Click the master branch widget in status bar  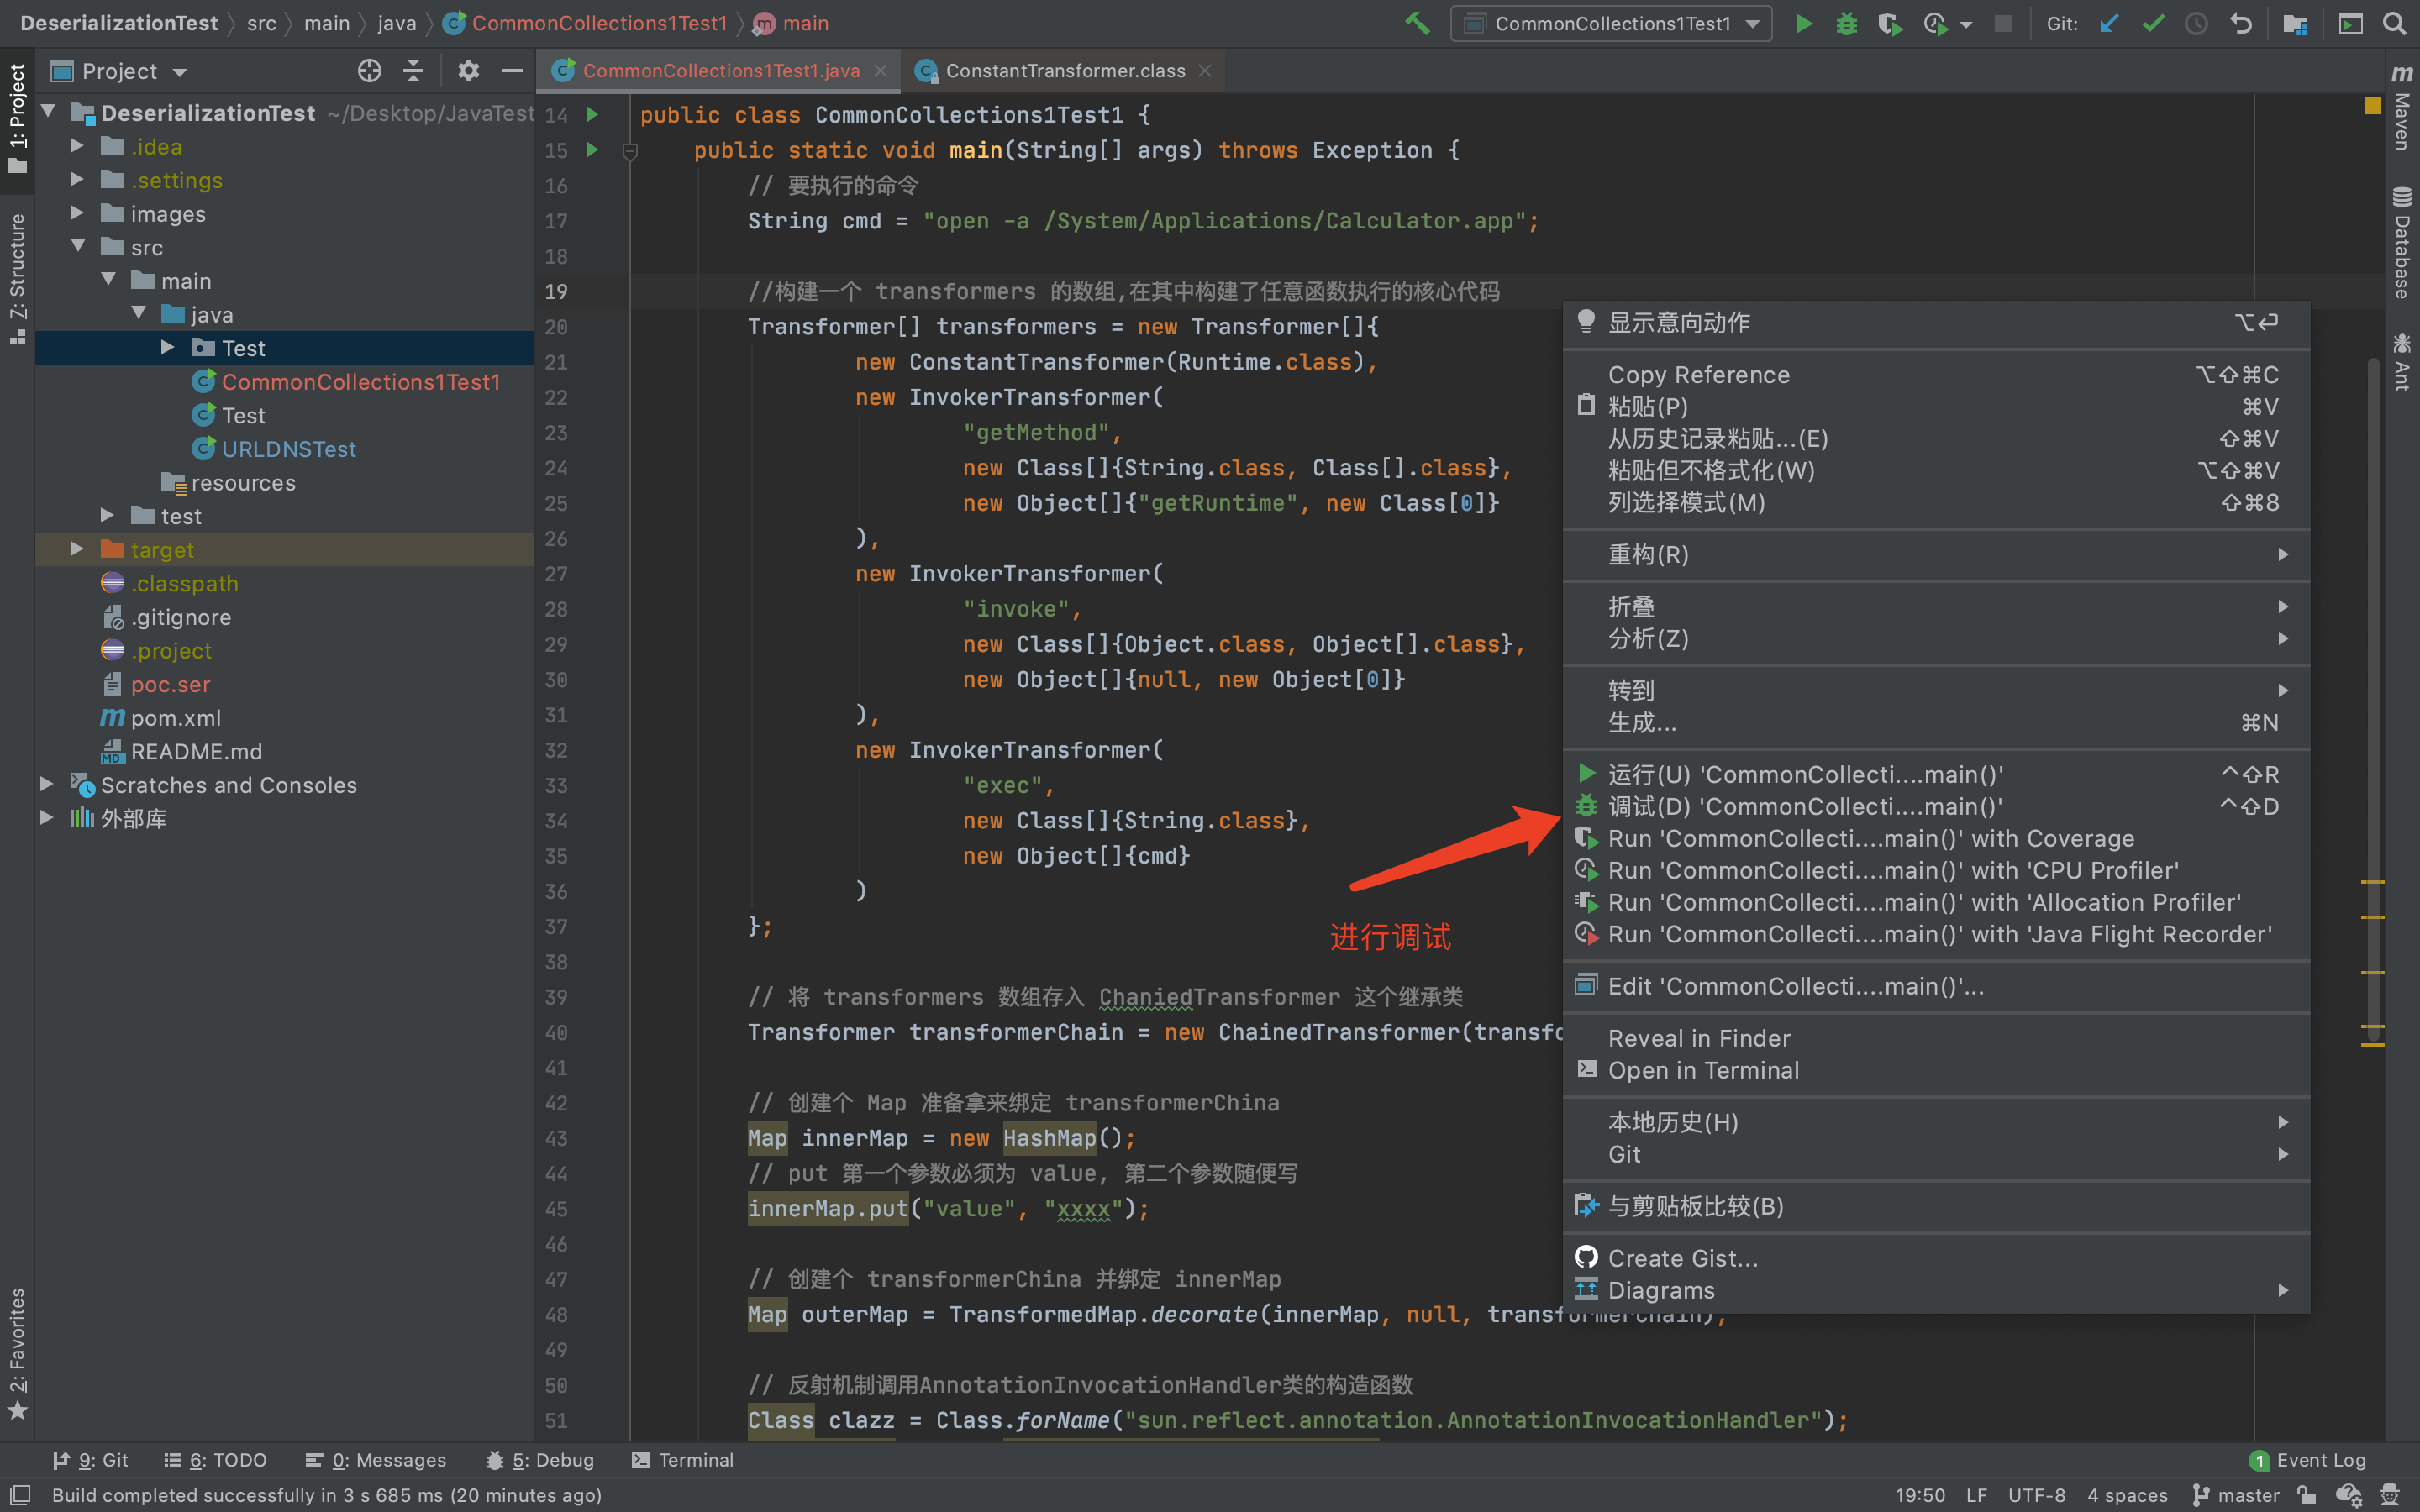tap(2236, 1495)
